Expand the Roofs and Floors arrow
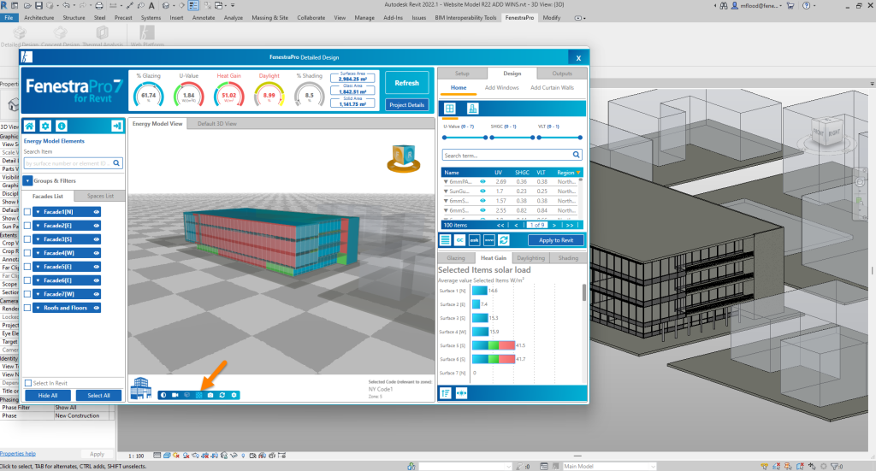This screenshot has width=876, height=471. point(38,308)
